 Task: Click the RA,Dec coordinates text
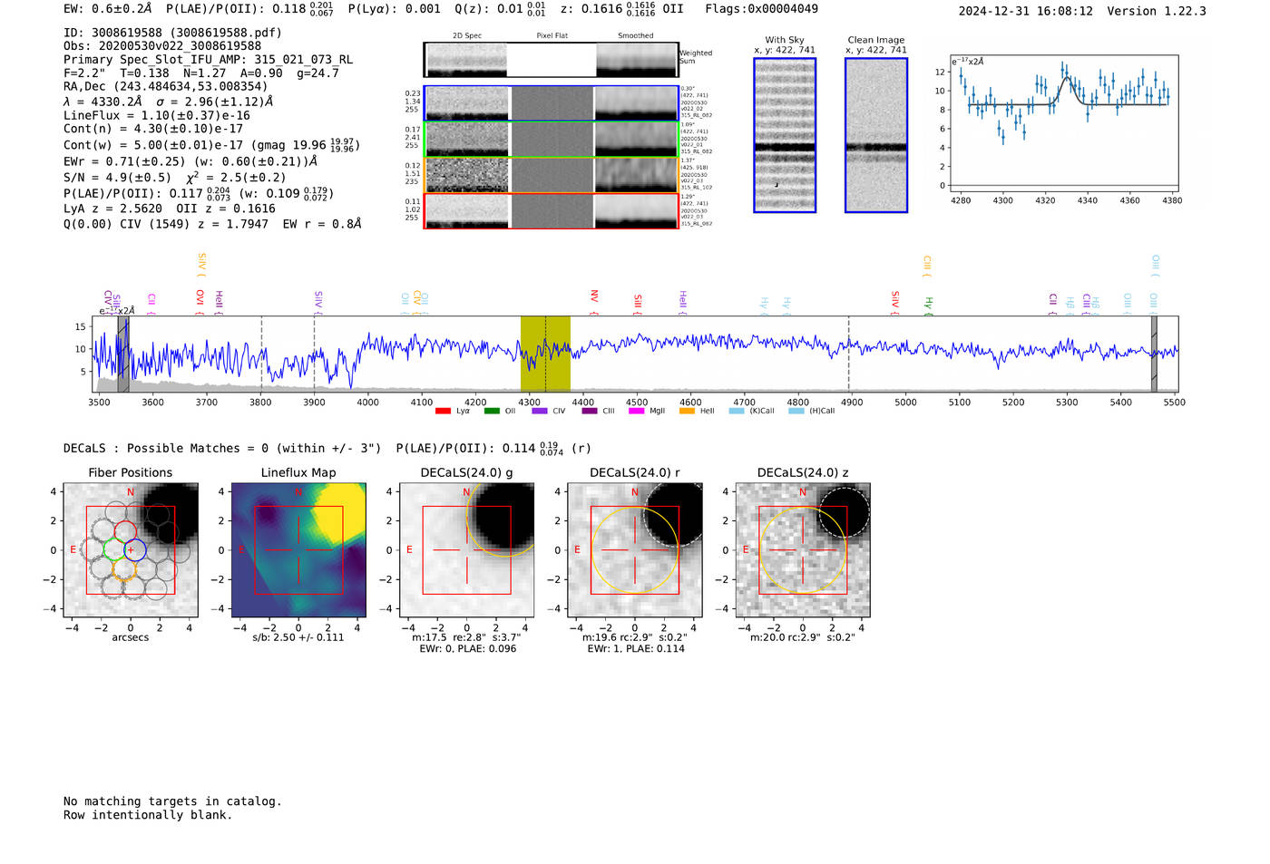(x=166, y=87)
